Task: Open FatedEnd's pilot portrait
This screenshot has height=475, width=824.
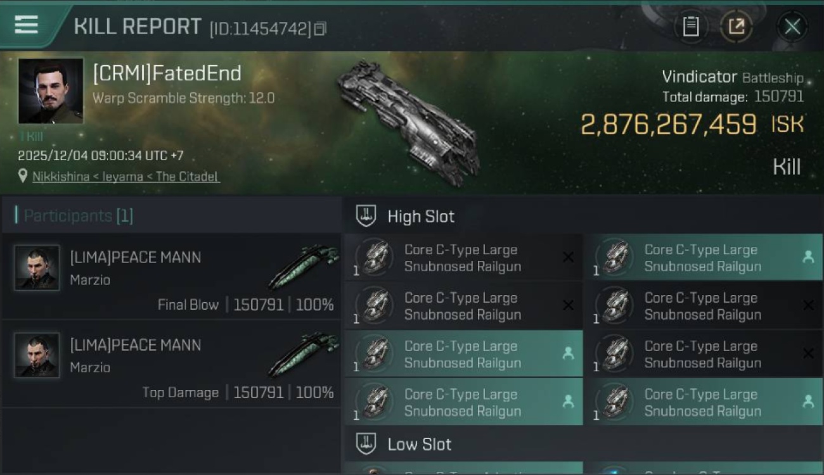Action: coord(51,91)
